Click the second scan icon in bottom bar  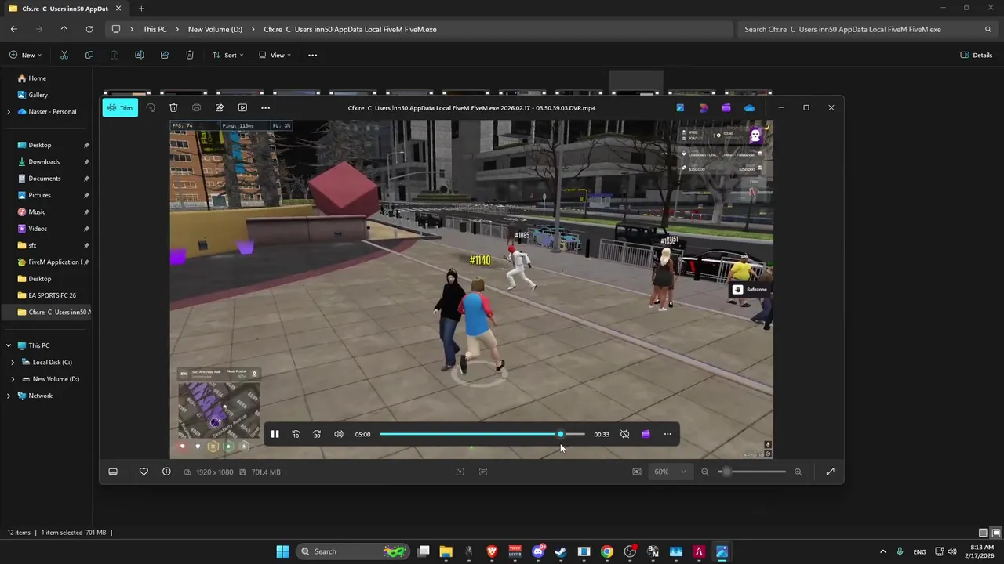483,472
